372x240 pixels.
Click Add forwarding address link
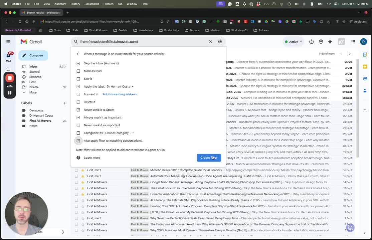coord(120,94)
